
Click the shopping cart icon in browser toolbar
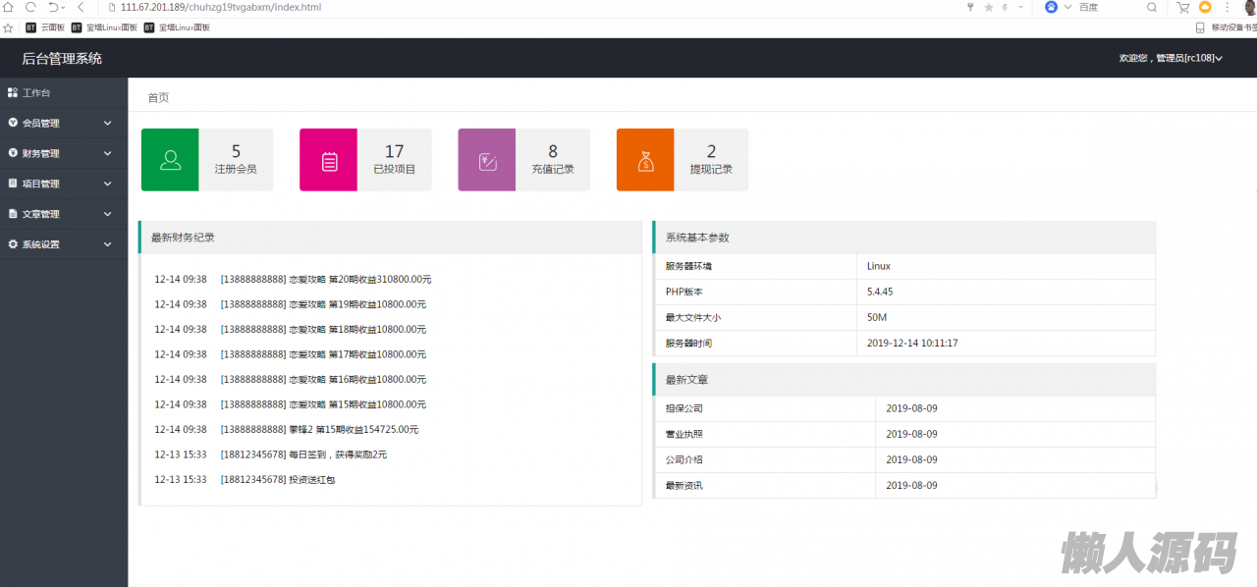[x=1183, y=7]
